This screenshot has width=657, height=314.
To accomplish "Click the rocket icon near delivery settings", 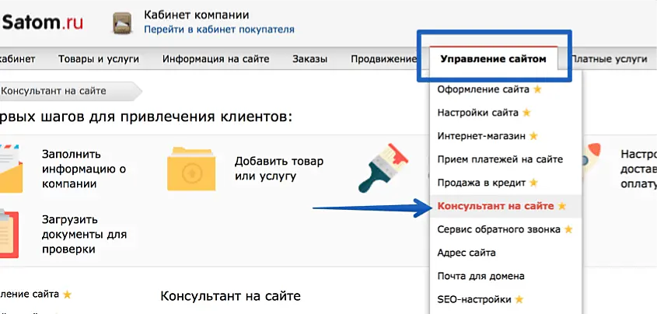I will point(592,159).
